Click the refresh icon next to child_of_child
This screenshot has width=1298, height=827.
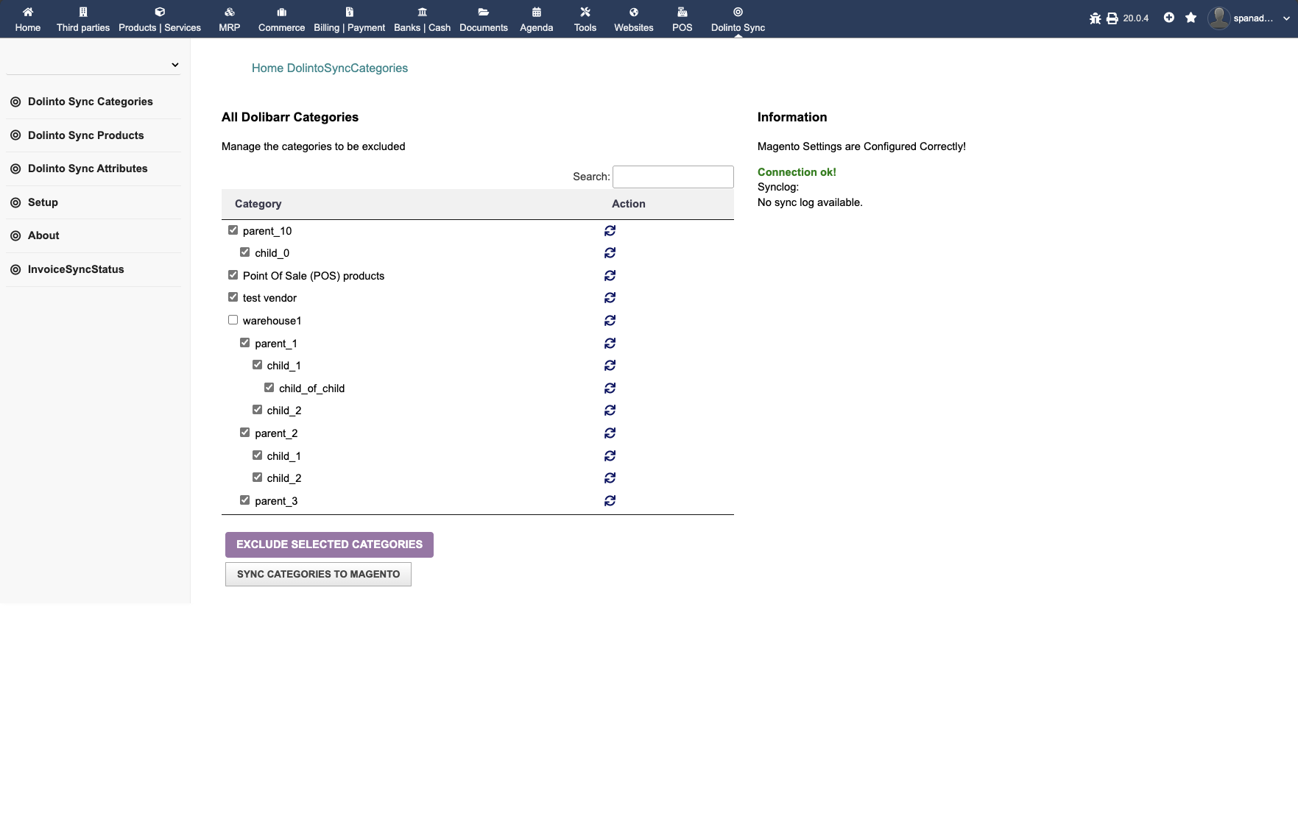pyautogui.click(x=610, y=388)
